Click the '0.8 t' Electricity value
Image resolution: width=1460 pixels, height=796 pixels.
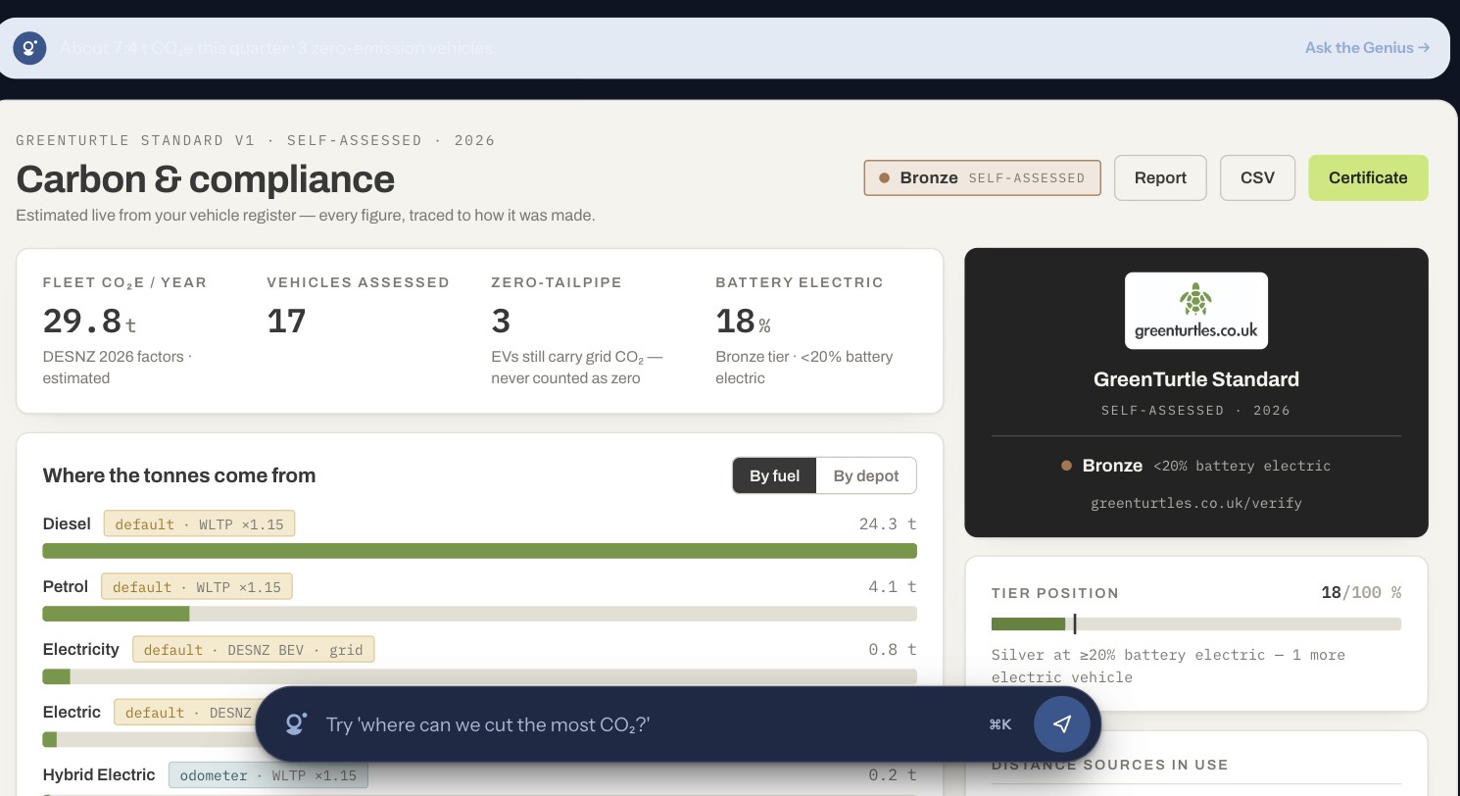click(x=892, y=649)
